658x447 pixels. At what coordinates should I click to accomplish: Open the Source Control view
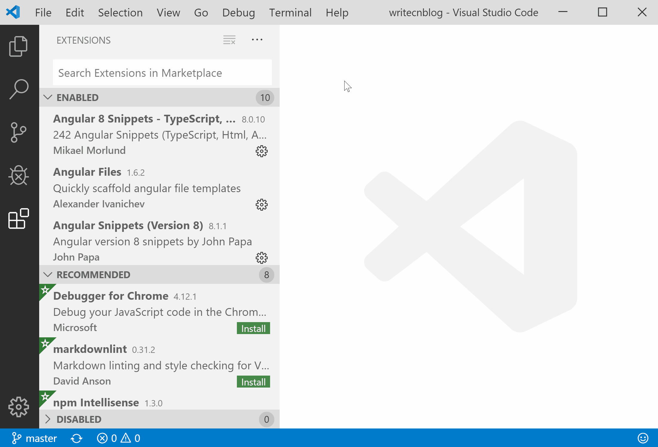[19, 132]
